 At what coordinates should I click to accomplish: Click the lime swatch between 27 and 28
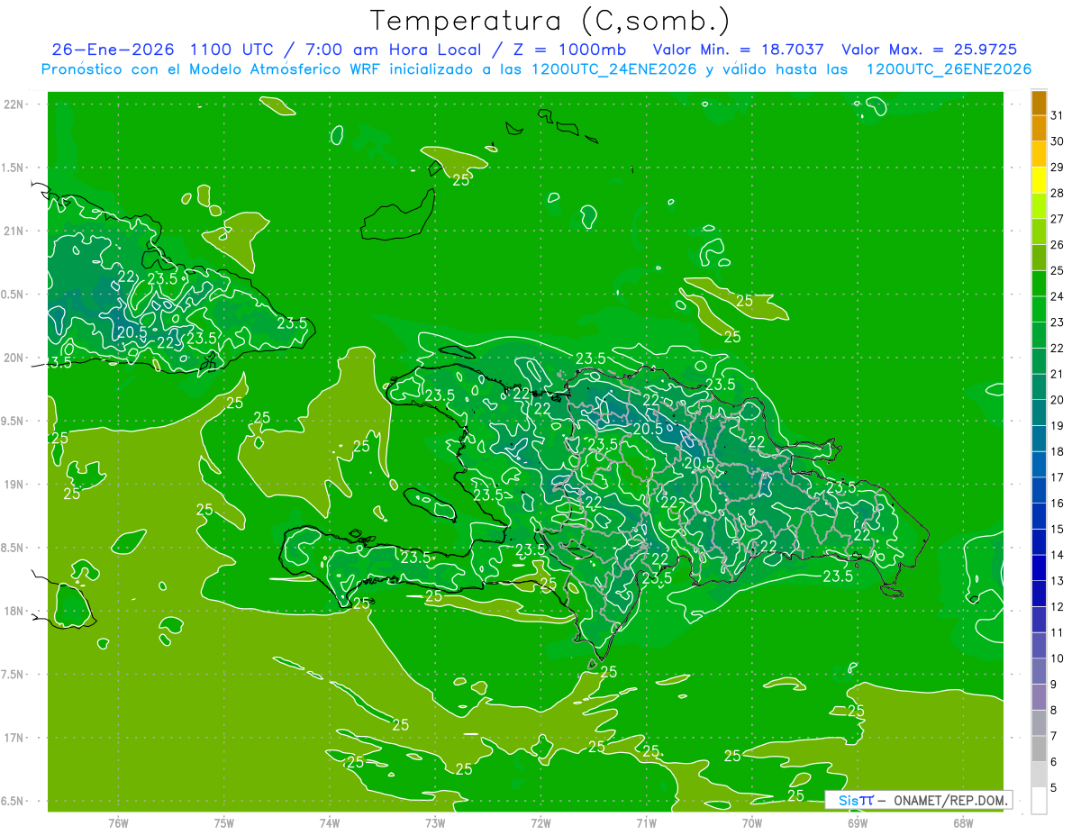point(1039,207)
